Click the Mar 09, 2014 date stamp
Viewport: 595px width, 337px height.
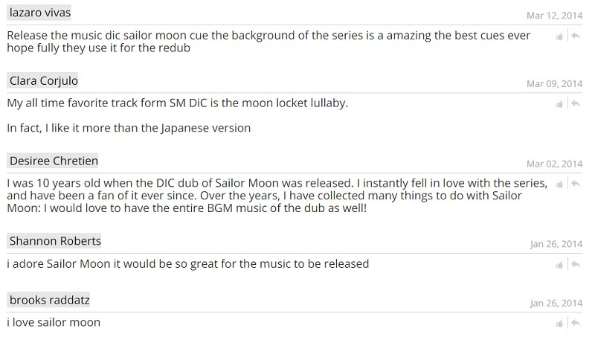coord(554,84)
